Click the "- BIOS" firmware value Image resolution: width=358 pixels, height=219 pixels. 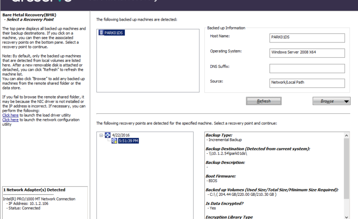click(212, 180)
